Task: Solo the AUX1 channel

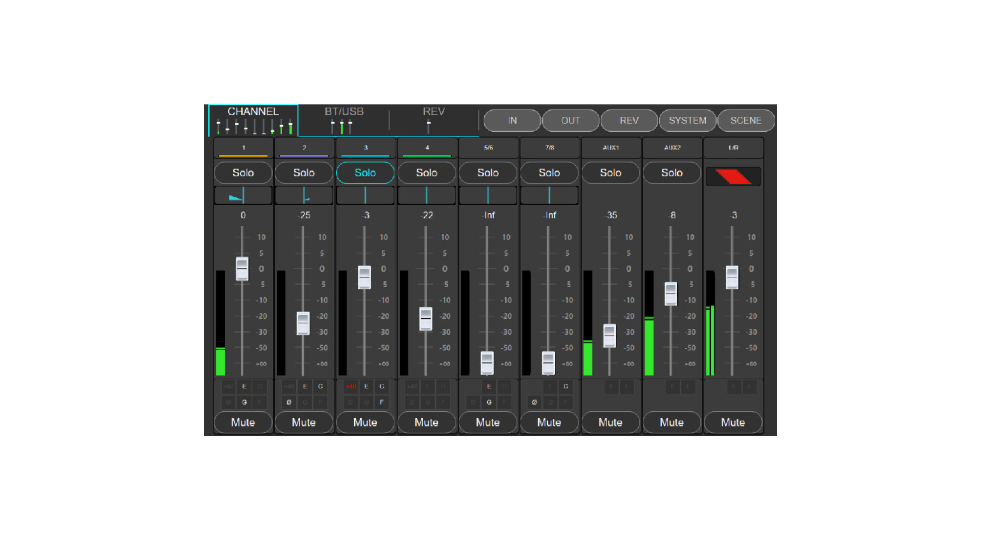Action: 610,172
